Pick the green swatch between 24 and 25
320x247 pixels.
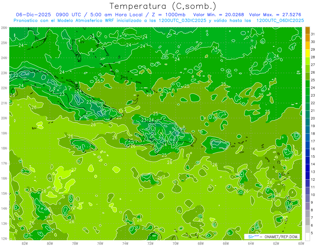(307, 84)
